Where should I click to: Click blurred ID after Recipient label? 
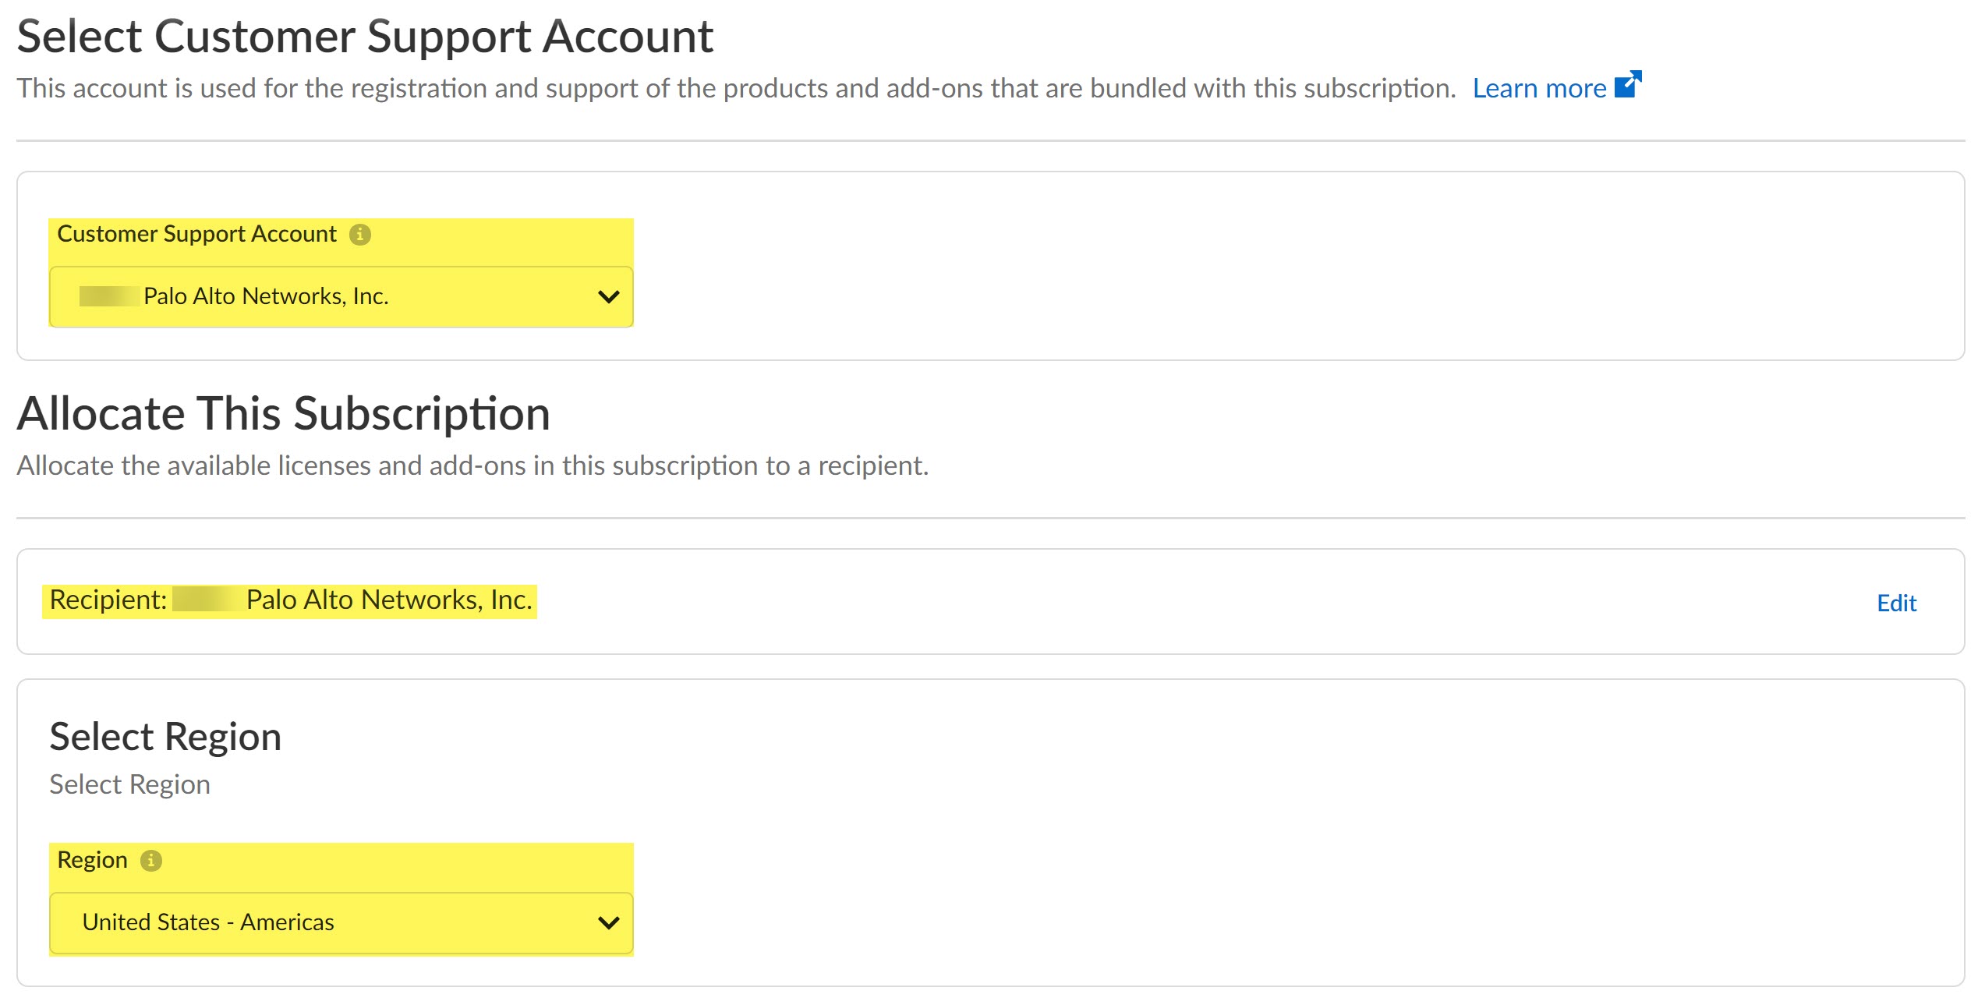205,600
